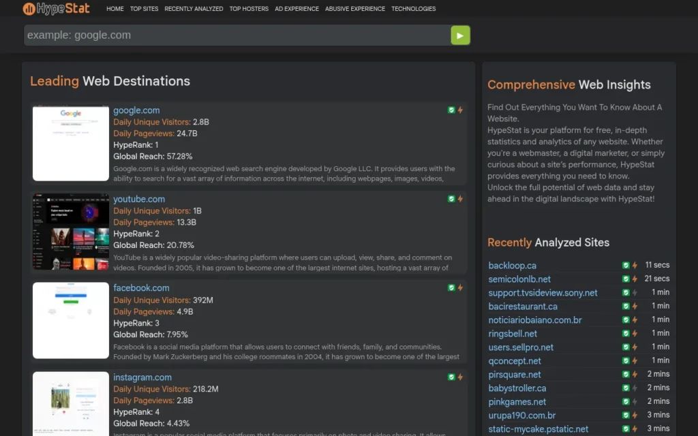This screenshot has height=436, width=698.
Task: Click the lightning bolt icon on facebook.com card
Action: tap(460, 288)
